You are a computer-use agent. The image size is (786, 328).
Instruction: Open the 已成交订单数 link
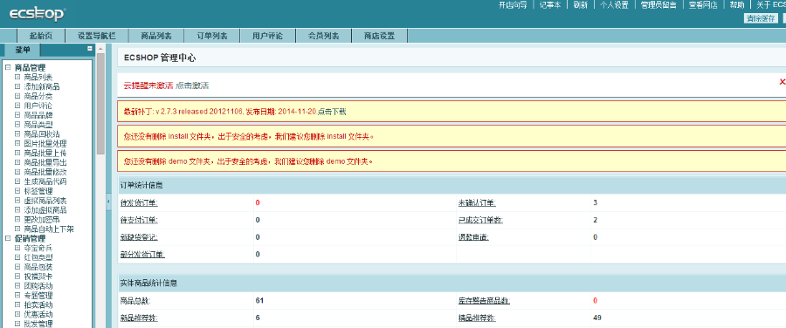480,220
